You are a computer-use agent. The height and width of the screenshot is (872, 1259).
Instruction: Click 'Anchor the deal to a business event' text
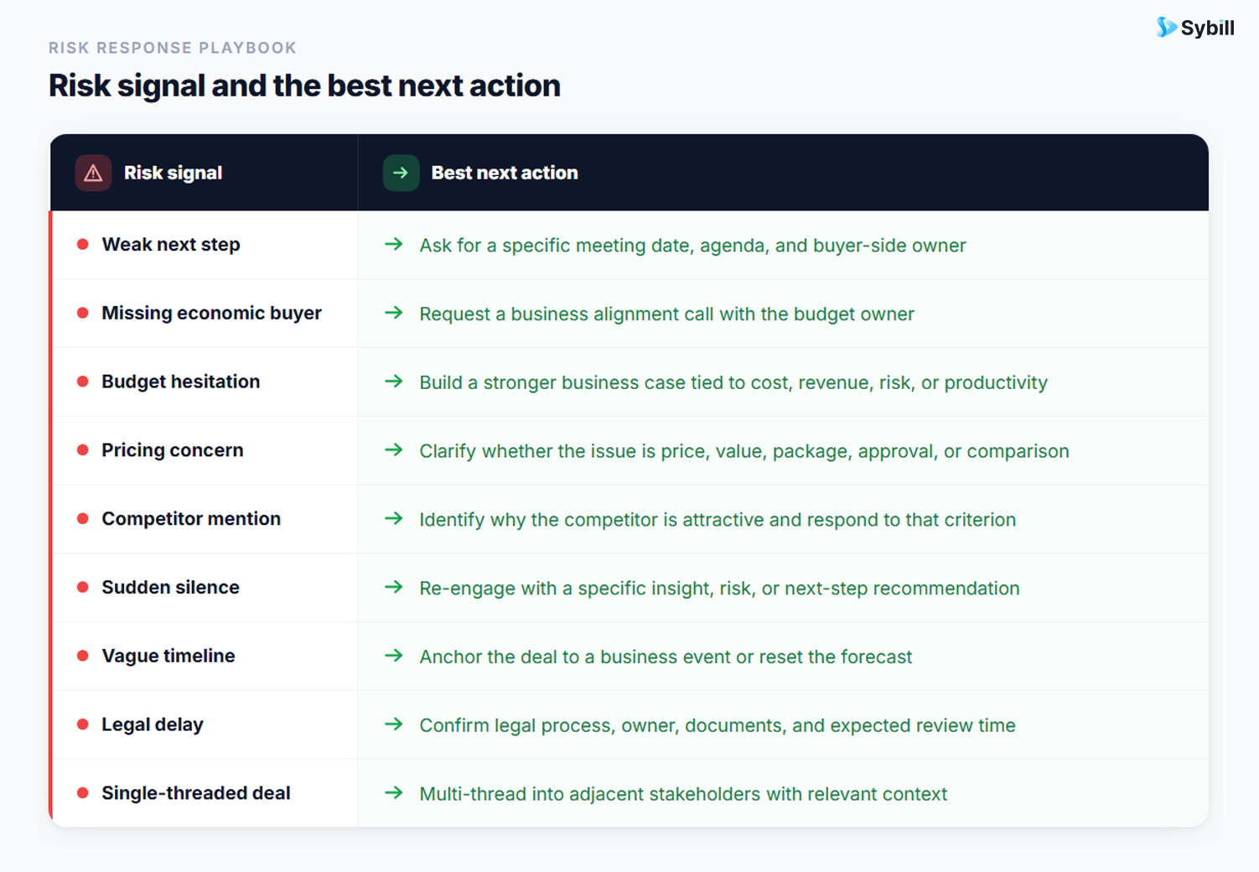[666, 657]
